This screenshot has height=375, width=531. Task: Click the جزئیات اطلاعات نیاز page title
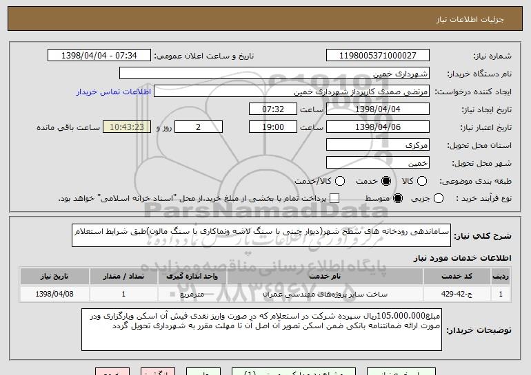470,19
